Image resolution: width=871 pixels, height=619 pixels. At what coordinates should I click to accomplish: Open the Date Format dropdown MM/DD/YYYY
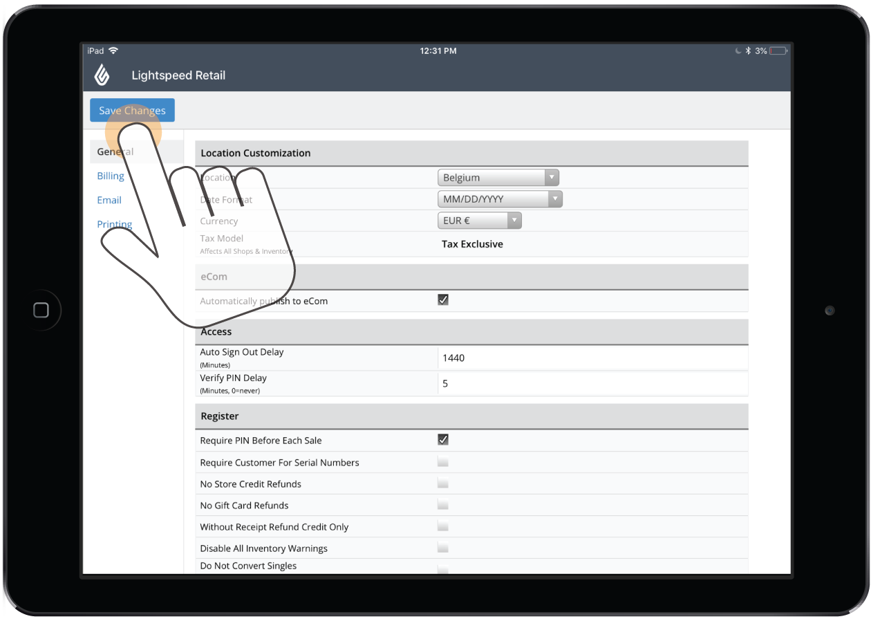pos(500,199)
